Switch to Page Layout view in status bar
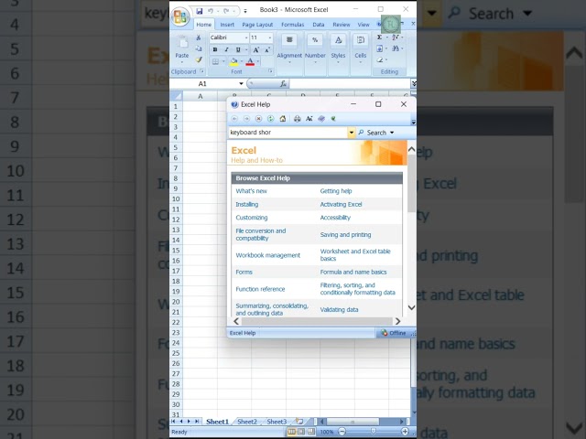The height and width of the screenshot is (439, 586). click(x=301, y=432)
